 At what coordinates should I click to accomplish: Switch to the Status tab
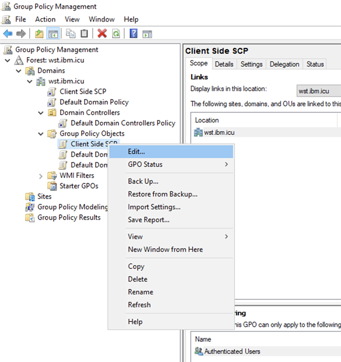[x=315, y=64]
